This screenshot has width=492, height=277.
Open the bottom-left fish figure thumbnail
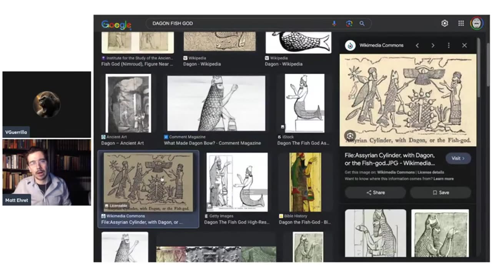[125, 247]
